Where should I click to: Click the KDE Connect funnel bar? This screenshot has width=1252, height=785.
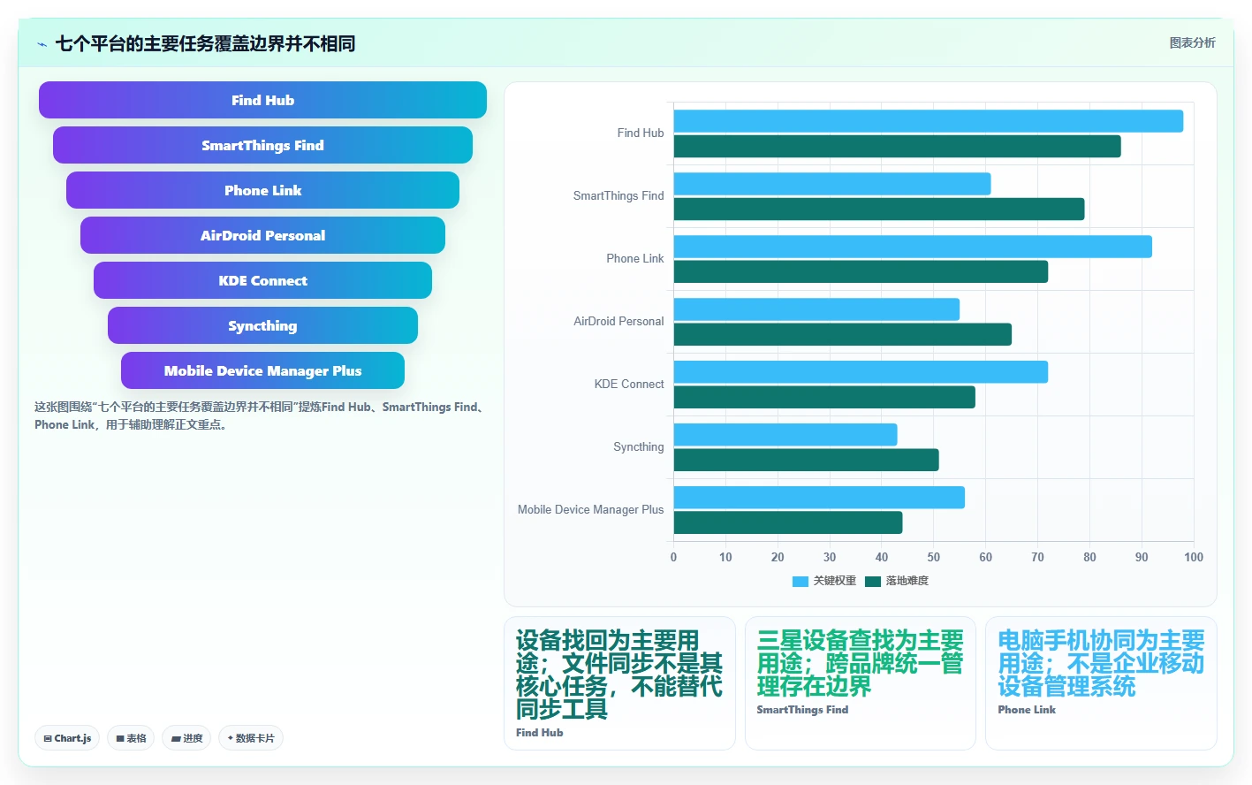coord(262,280)
